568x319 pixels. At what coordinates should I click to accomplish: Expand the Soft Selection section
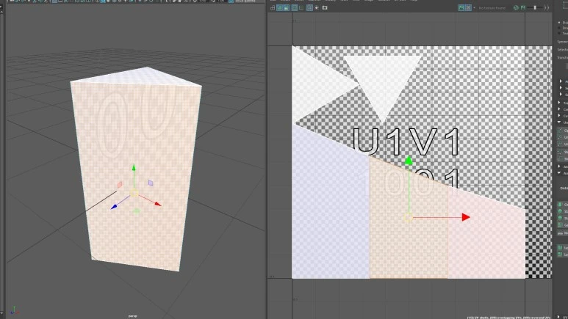(561, 95)
